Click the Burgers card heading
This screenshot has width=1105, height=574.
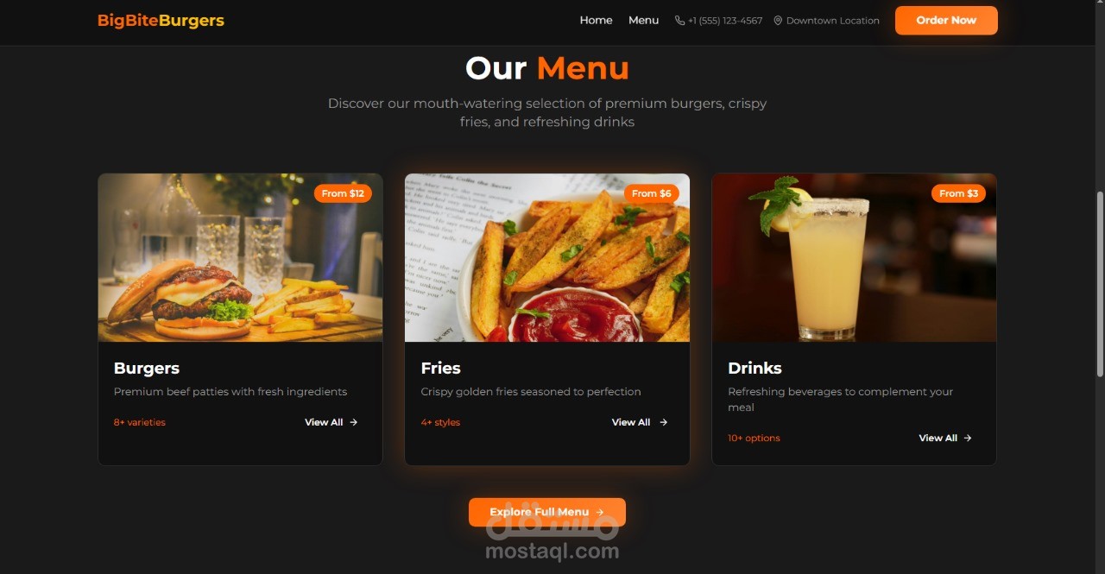click(x=147, y=368)
